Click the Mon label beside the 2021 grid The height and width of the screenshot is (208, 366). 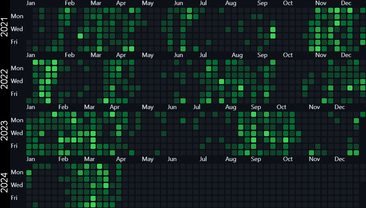click(17, 16)
